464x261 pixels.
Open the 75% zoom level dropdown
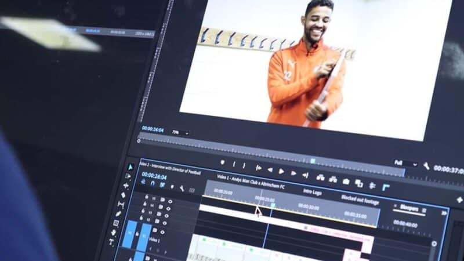(x=180, y=133)
